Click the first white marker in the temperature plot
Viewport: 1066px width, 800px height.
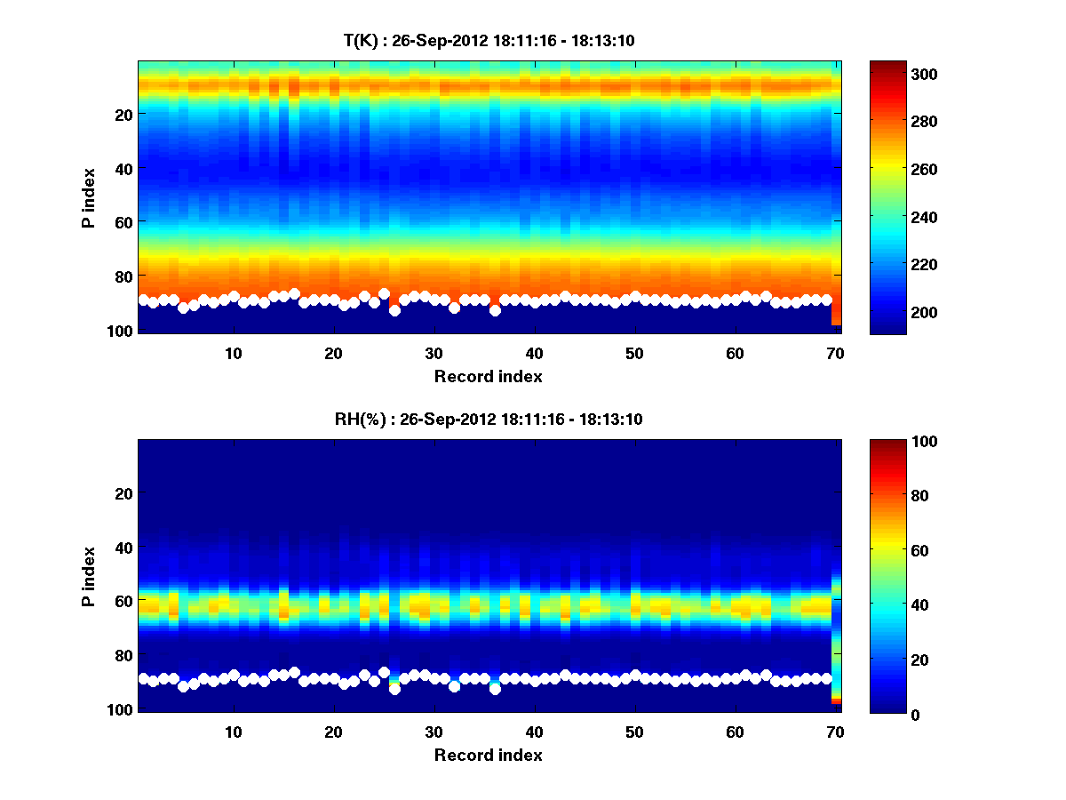tap(144, 300)
